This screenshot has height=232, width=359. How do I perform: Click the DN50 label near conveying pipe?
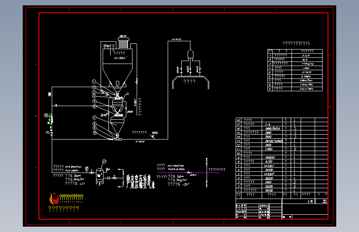155,133
